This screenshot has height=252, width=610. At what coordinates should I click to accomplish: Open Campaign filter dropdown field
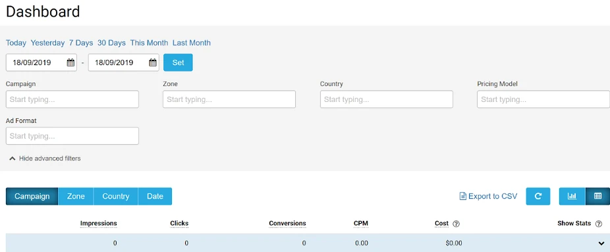point(72,99)
